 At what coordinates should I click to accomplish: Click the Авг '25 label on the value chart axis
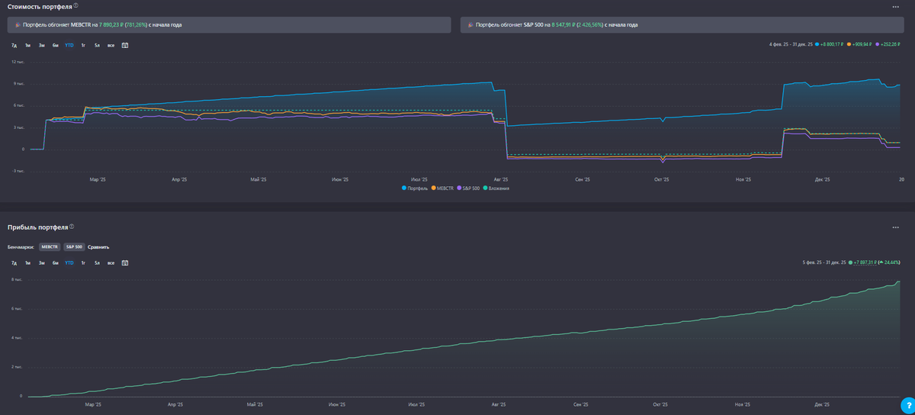499,179
